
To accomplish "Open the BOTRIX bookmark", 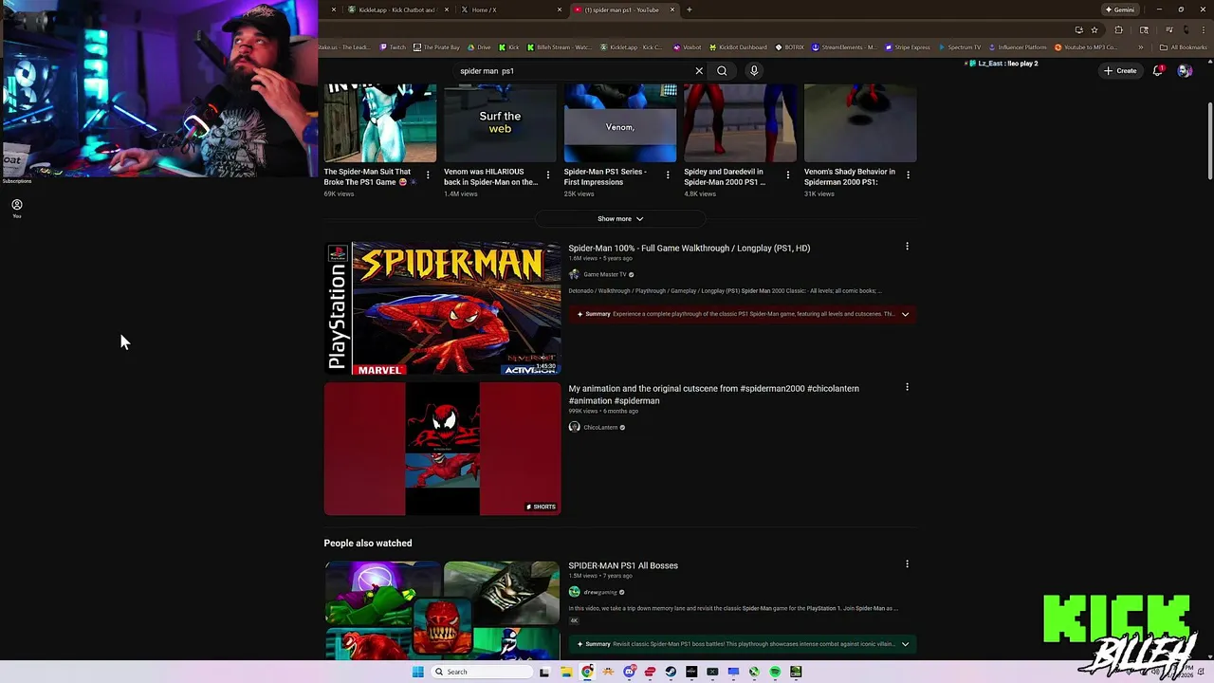I will [789, 47].
